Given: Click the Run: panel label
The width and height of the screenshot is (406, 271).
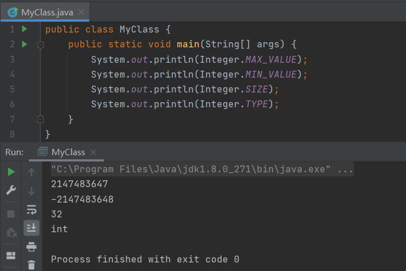Looking at the screenshot, I should [14, 152].
